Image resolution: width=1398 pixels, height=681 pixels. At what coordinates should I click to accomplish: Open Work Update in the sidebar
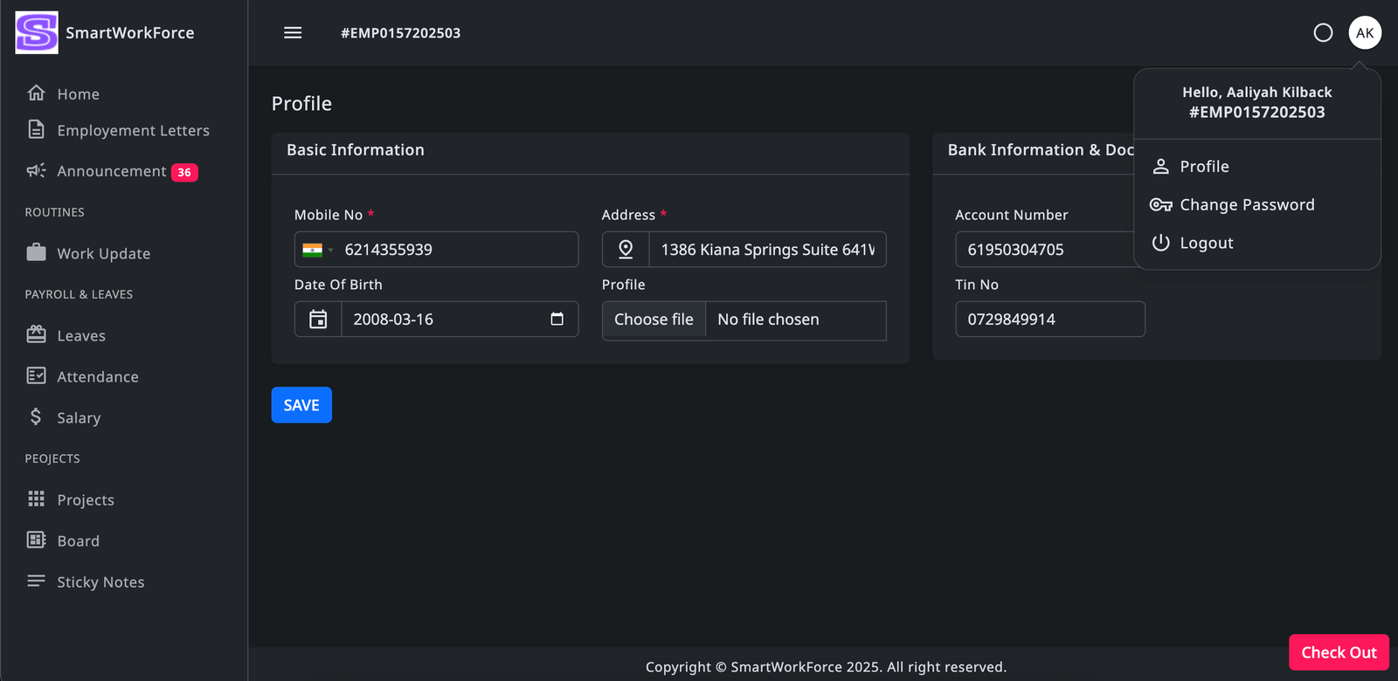pos(103,253)
